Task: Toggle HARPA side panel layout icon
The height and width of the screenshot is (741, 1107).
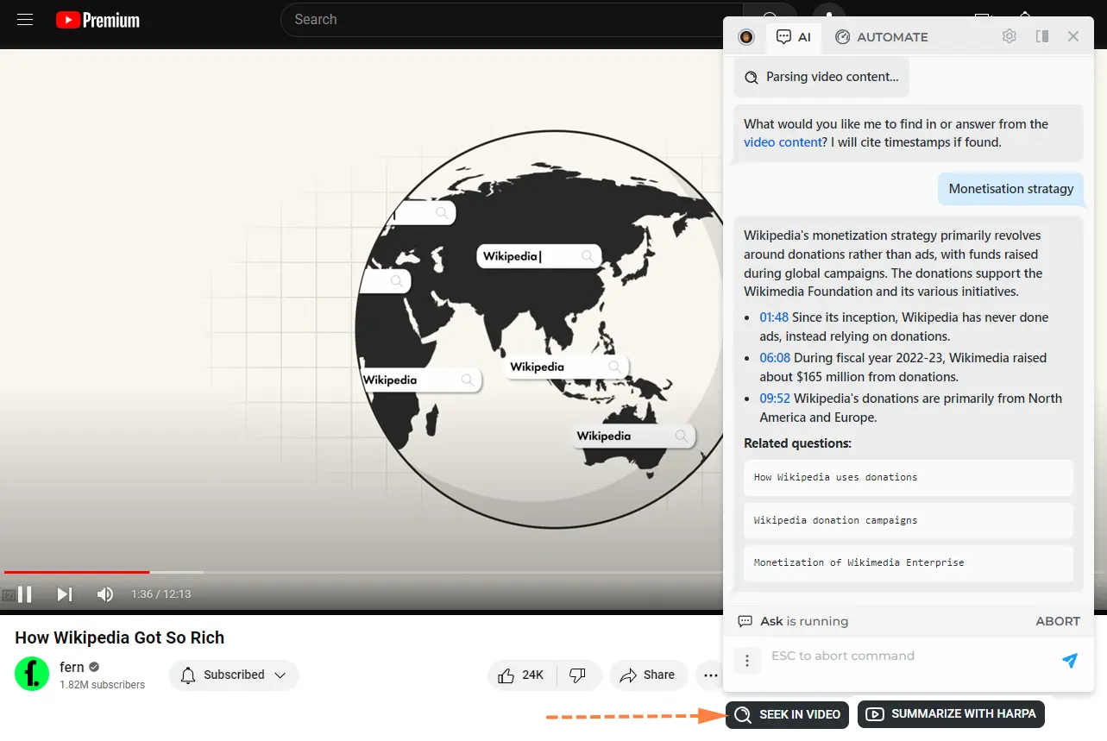Action: 1042,36
